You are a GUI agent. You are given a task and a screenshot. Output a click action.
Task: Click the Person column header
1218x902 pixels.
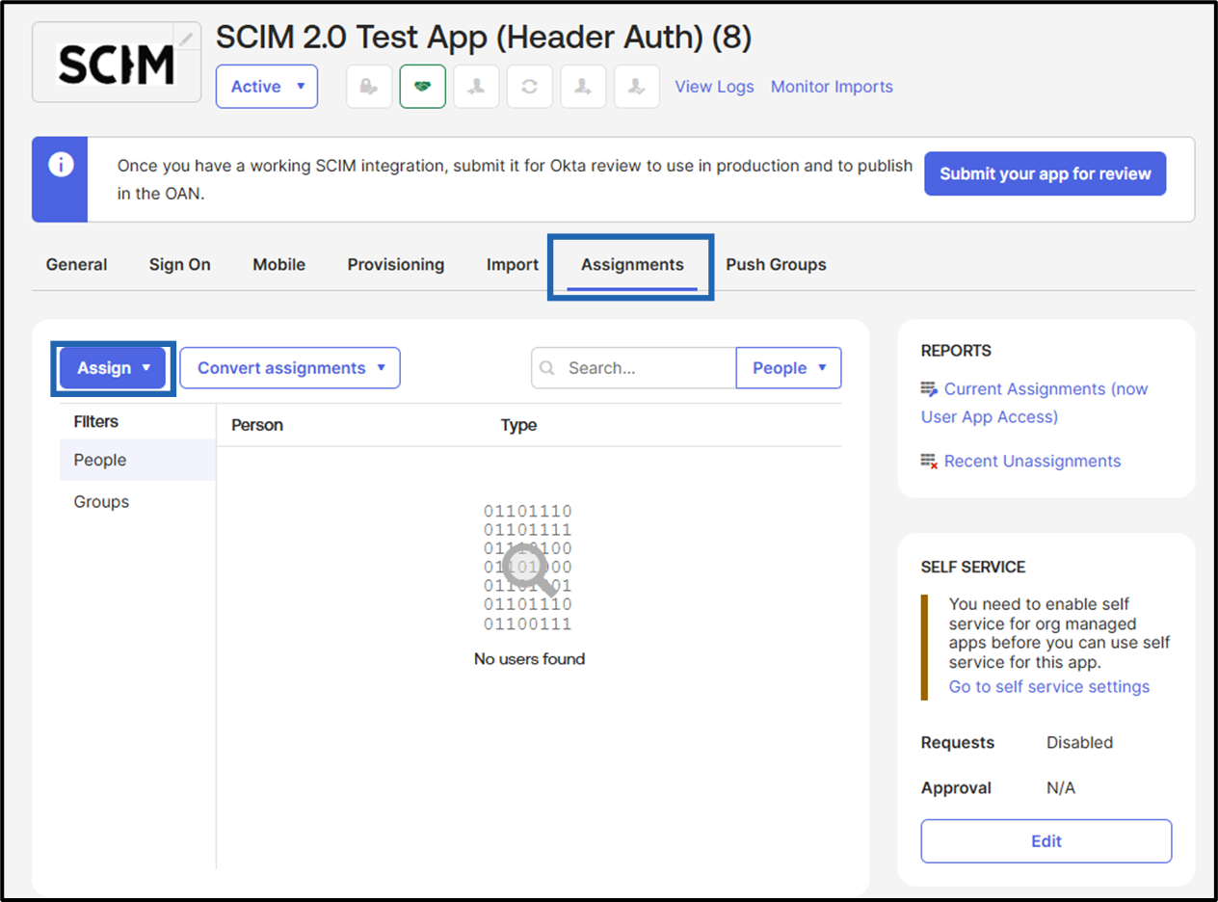tap(257, 425)
